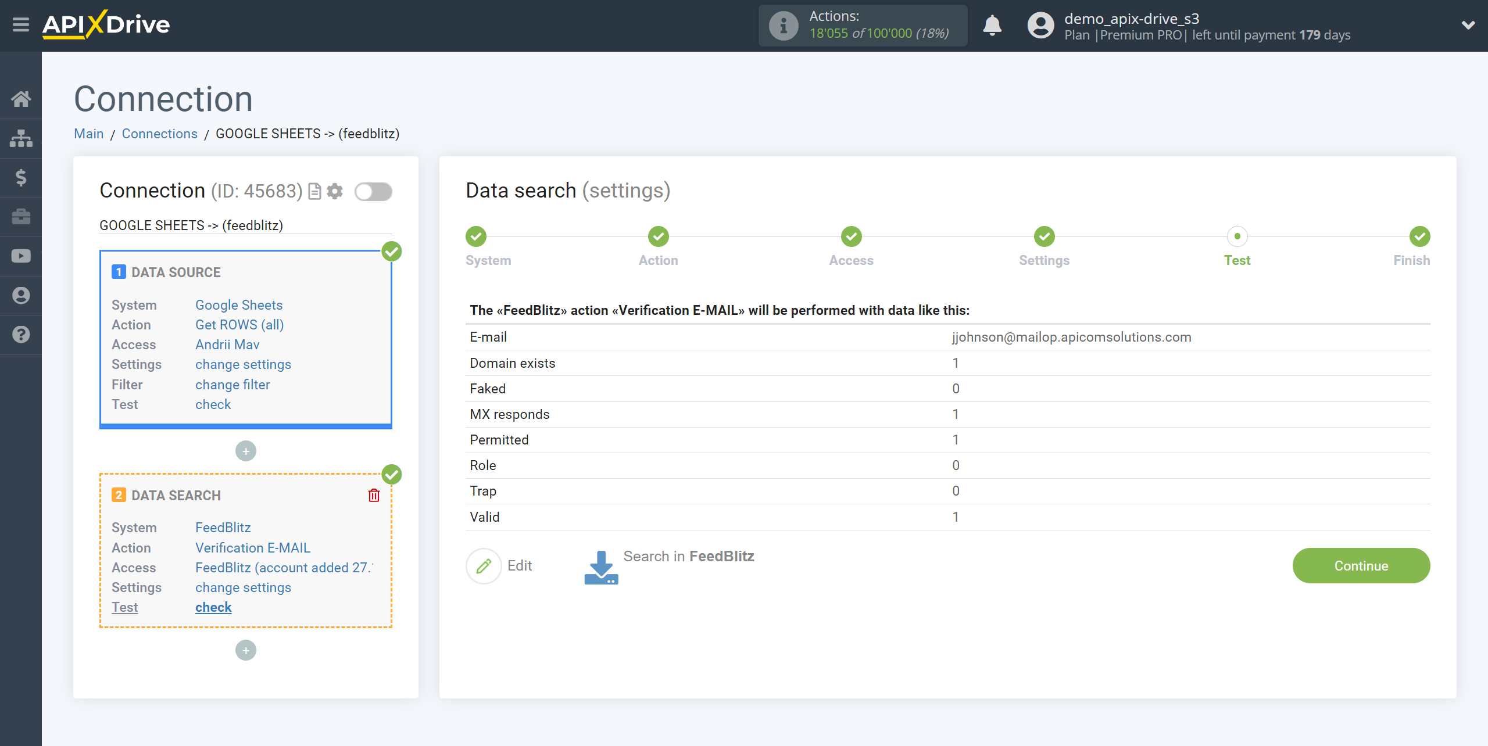Click Data Search change settings link
Screen dimensions: 1488x746
pos(243,587)
